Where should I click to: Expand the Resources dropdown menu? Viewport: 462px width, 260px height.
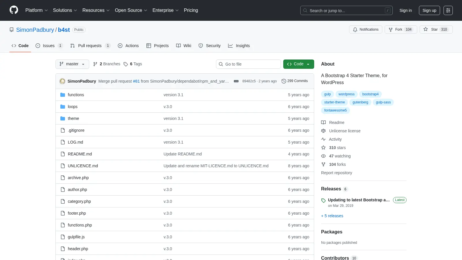96,10
